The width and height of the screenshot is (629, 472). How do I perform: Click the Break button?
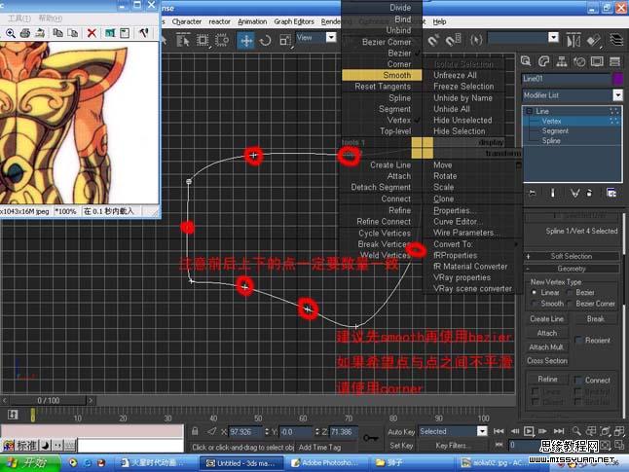595,319
